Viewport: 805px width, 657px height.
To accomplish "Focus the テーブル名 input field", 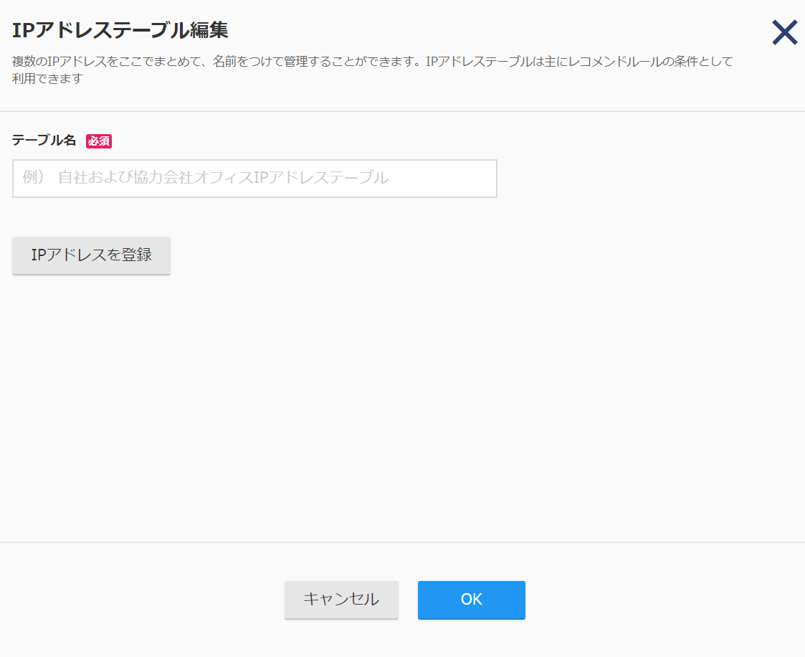I will point(254,179).
